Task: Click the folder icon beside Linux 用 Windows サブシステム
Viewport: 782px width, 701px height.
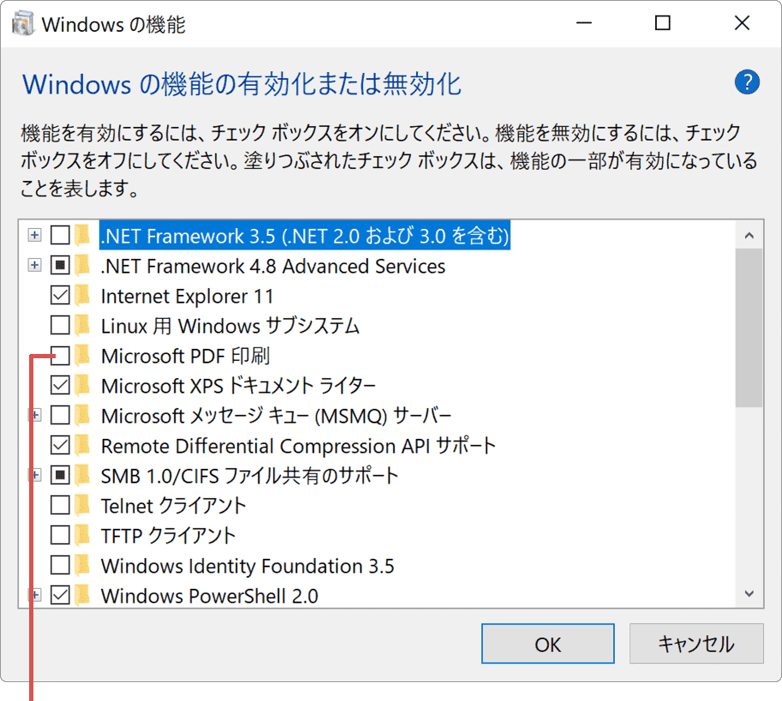Action: coord(82,326)
